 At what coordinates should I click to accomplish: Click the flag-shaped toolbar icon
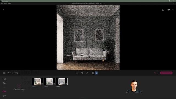82,73
